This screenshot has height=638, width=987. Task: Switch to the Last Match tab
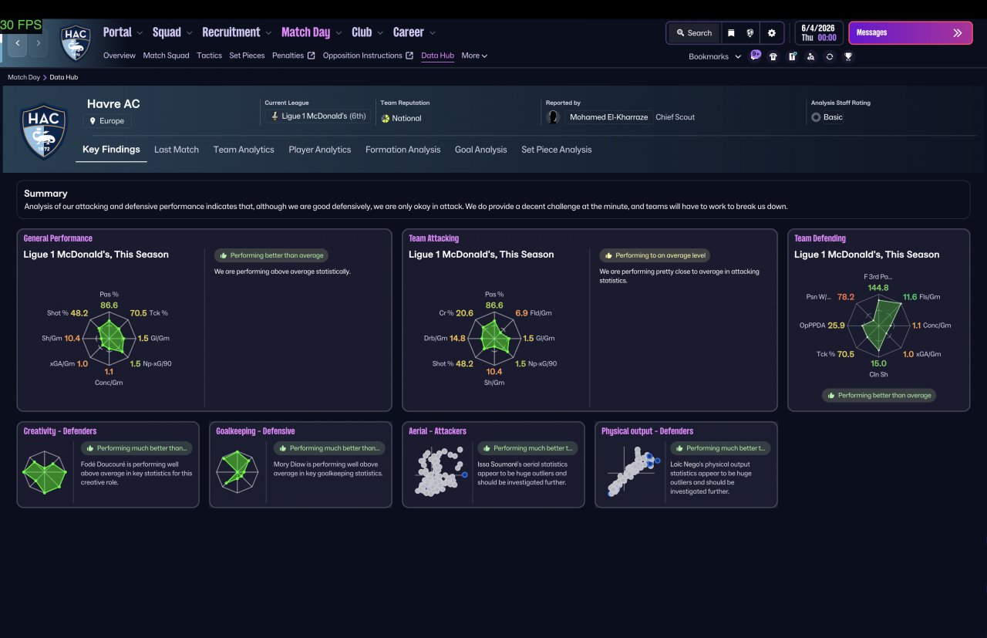tap(177, 150)
